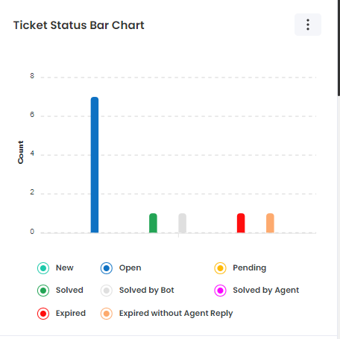Toggle the New legend marker
Image resolution: width=340 pixels, height=339 pixels.
(43, 268)
